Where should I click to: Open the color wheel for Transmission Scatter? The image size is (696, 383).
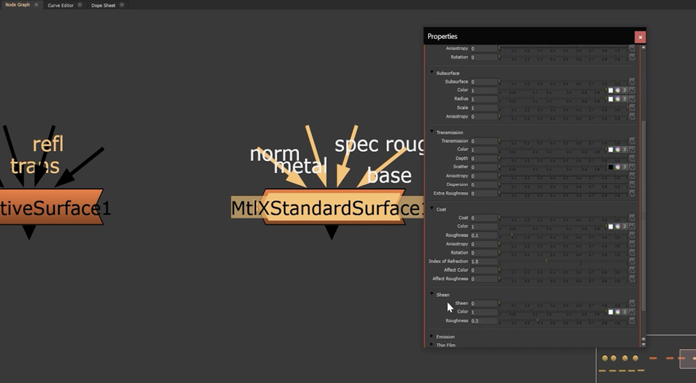point(617,168)
